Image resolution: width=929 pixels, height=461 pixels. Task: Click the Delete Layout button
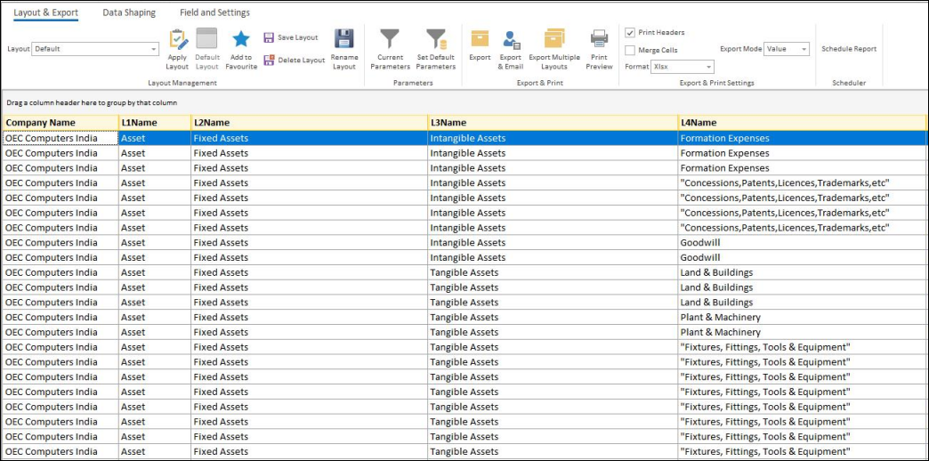(x=294, y=61)
